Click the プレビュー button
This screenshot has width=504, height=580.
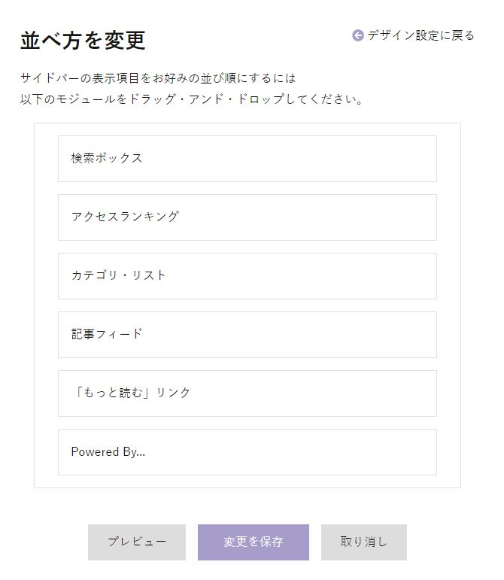(x=137, y=542)
